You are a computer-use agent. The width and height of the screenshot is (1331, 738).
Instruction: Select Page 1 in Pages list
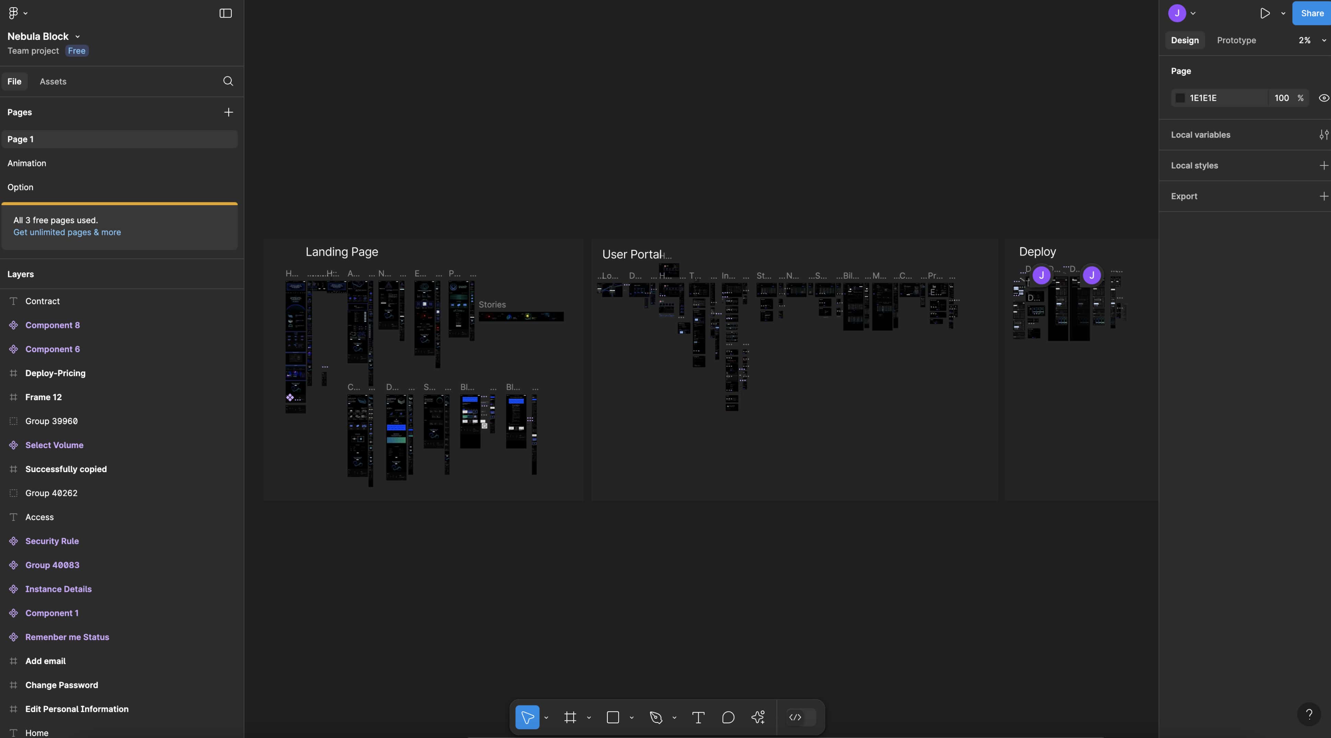coord(119,139)
